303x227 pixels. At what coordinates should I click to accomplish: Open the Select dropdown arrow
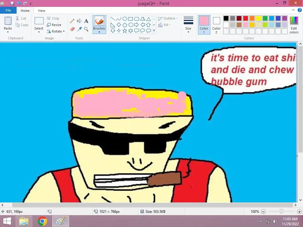39,32
